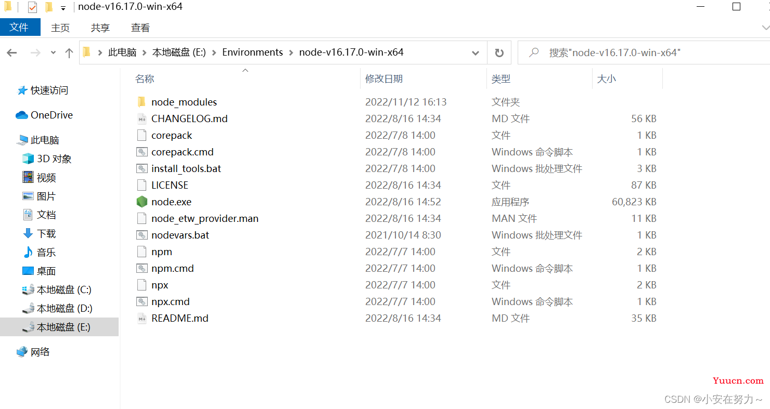Click the OneDrive cloud icon

22,115
